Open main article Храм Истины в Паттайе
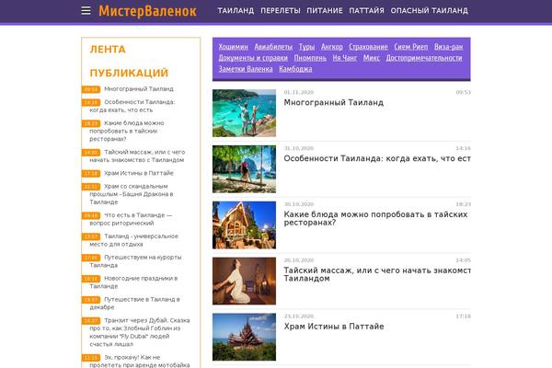Screen dimensions: 552x368 pyautogui.click(x=334, y=327)
